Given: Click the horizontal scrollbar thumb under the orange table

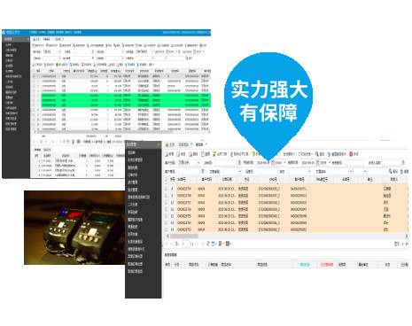Looking at the screenshot, I should [183, 236].
